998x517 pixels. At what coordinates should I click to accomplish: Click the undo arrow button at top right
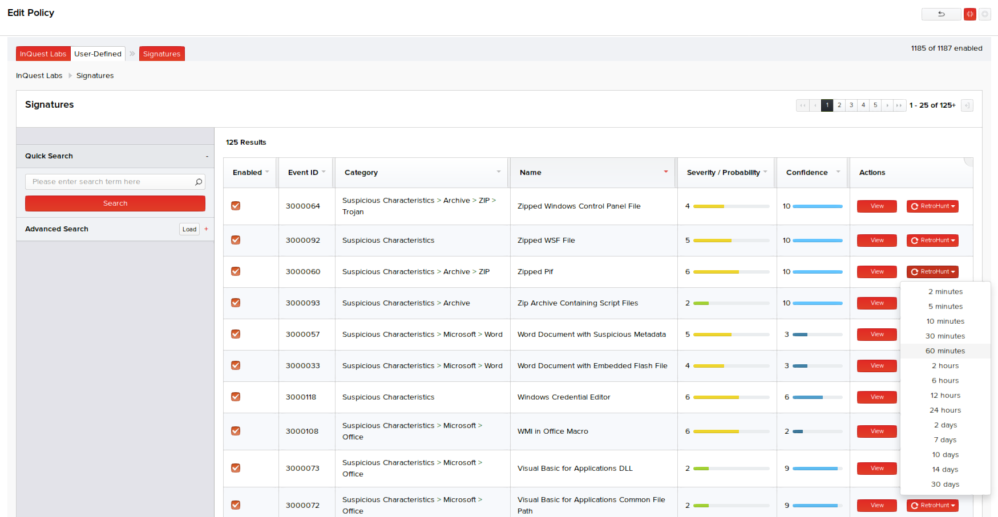(x=941, y=14)
